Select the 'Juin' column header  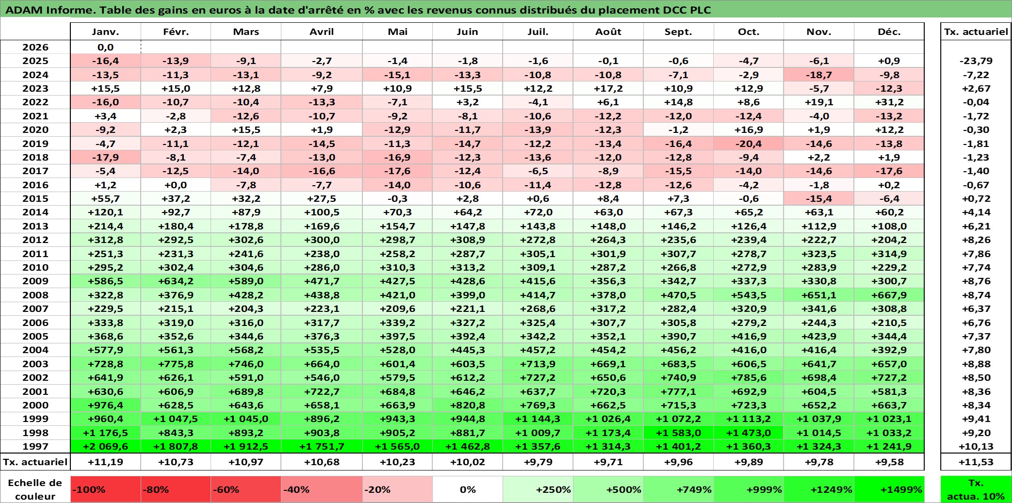pos(468,32)
